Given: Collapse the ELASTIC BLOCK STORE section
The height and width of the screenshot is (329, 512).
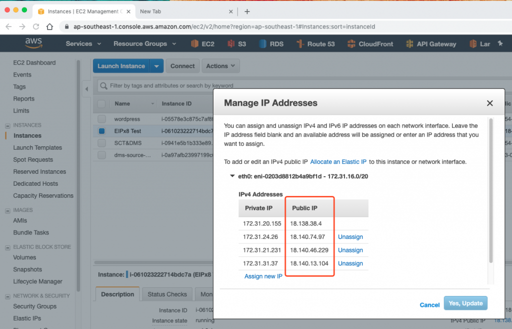Looking at the screenshot, I should coord(7,247).
